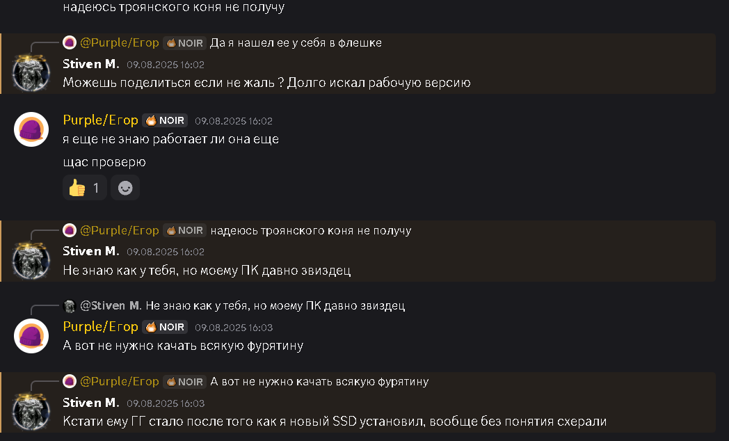Click the NOIR role tag on "я еще не знаю" message
Image resolution: width=729 pixels, height=441 pixels.
[x=165, y=120]
